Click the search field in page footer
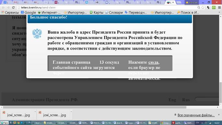Viewport: 222px width, 125px height. point(207,99)
